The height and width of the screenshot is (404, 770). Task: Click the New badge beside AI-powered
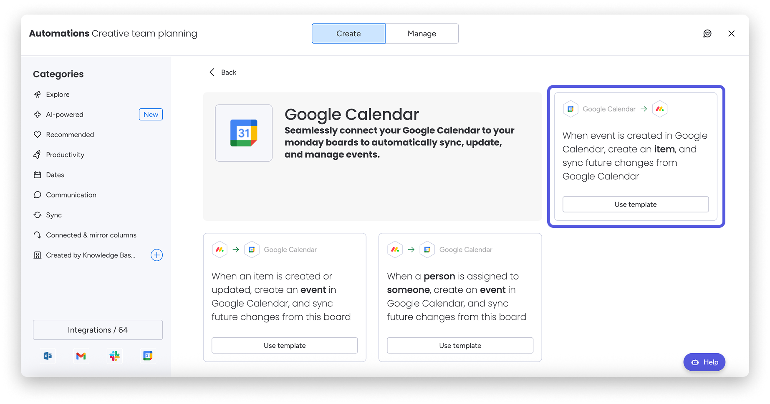[x=151, y=115]
